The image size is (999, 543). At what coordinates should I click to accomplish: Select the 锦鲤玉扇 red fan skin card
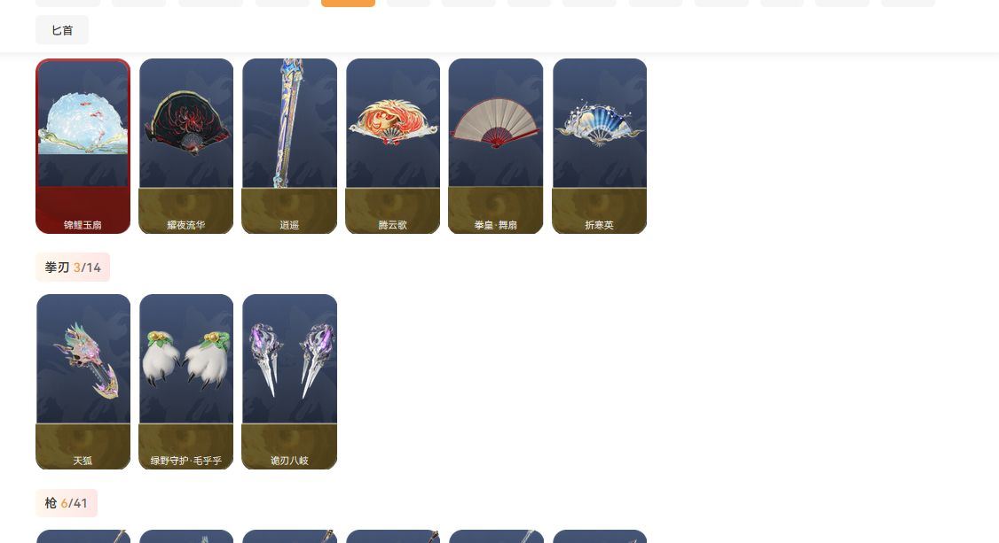(83, 146)
